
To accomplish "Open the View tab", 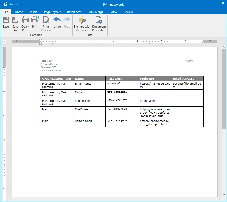I will pos(114,12).
